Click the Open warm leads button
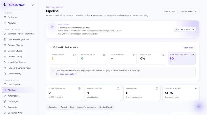 tap(185, 29)
